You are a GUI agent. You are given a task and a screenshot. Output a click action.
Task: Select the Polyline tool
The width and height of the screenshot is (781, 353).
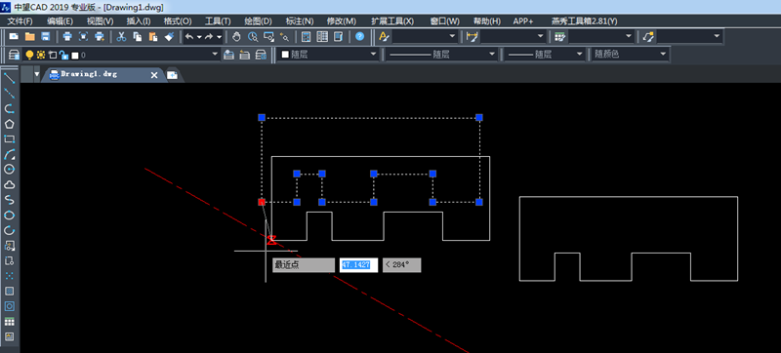tap(9, 108)
